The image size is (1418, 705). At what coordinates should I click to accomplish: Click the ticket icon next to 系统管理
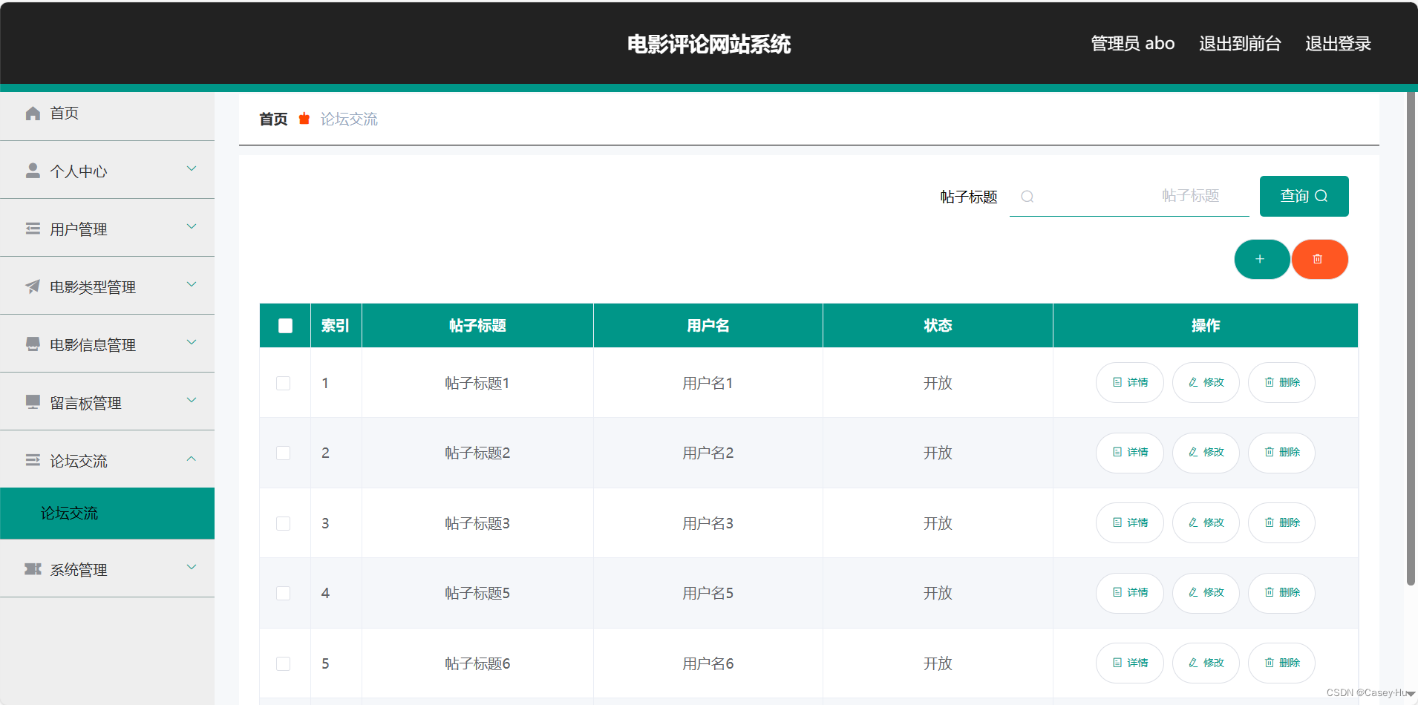(x=33, y=569)
